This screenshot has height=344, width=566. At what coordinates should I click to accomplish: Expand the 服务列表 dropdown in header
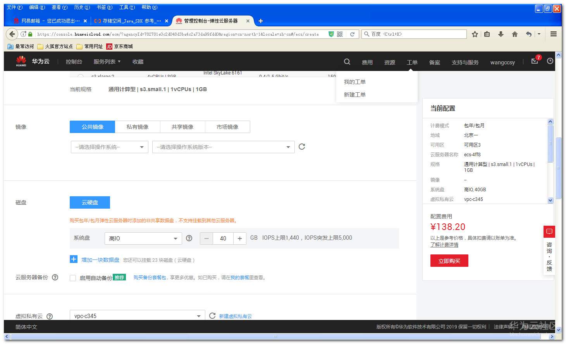pyautogui.click(x=107, y=62)
